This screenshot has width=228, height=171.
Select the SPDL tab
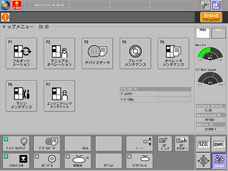[x=218, y=33]
